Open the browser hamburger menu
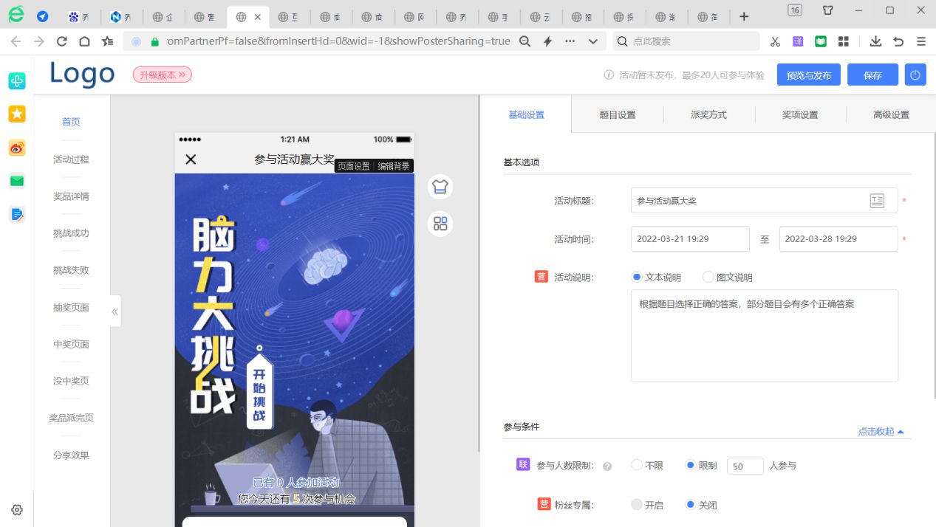Image resolution: width=936 pixels, height=527 pixels. tap(921, 41)
